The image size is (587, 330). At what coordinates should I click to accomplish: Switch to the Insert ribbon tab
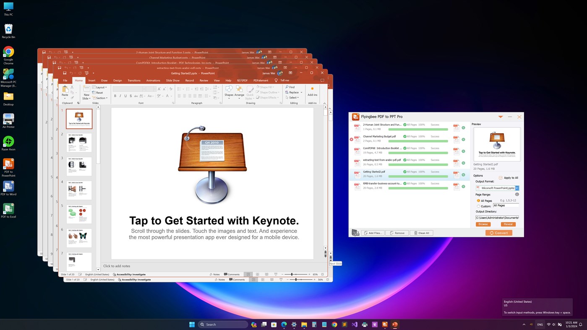pyautogui.click(x=92, y=81)
